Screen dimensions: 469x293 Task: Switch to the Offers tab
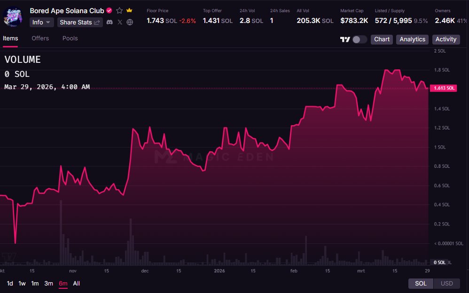pyautogui.click(x=40, y=38)
